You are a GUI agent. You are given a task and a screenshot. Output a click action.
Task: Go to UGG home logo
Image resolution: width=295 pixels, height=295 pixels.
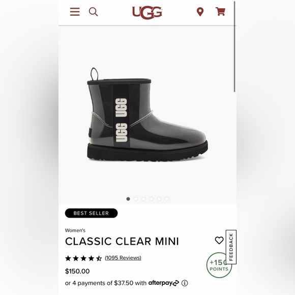pos(147,13)
